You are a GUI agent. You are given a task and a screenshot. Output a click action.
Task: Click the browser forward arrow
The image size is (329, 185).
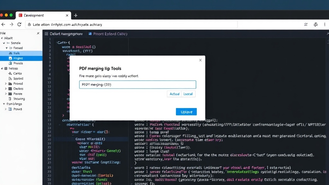pyautogui.click(x=11, y=24)
